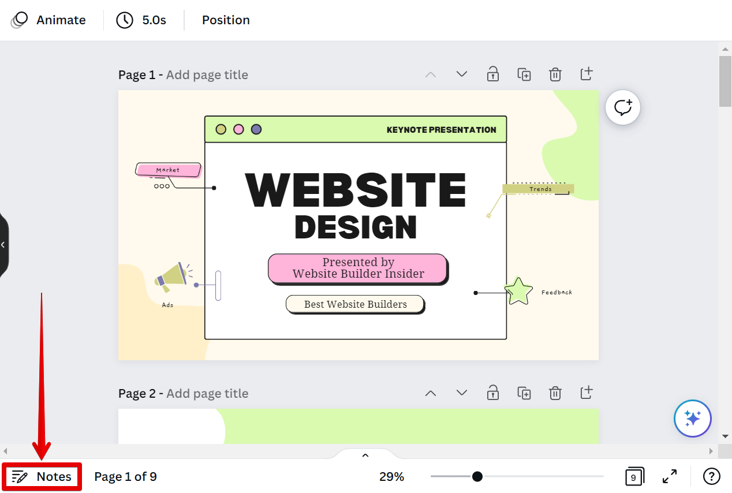Click Add page title for Page 1
Image resolution: width=732 pixels, height=493 pixels.
tap(207, 74)
